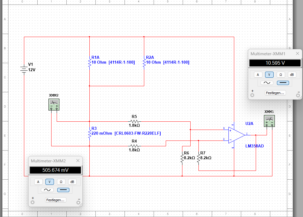Select voltmeter V mode on Multimeter-XMM2
Viewport: 303px width, 217px height.
click(50, 182)
